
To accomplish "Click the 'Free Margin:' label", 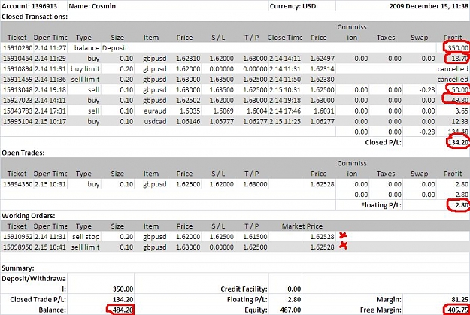I will (x=381, y=310).
